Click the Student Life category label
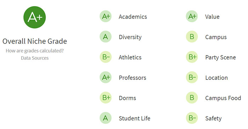Screen dimensions: 248x129 tap(135, 118)
